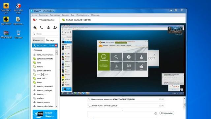This screenshot has width=211, height=119.
Task: Open the Помощь menu
Action: 95,15
